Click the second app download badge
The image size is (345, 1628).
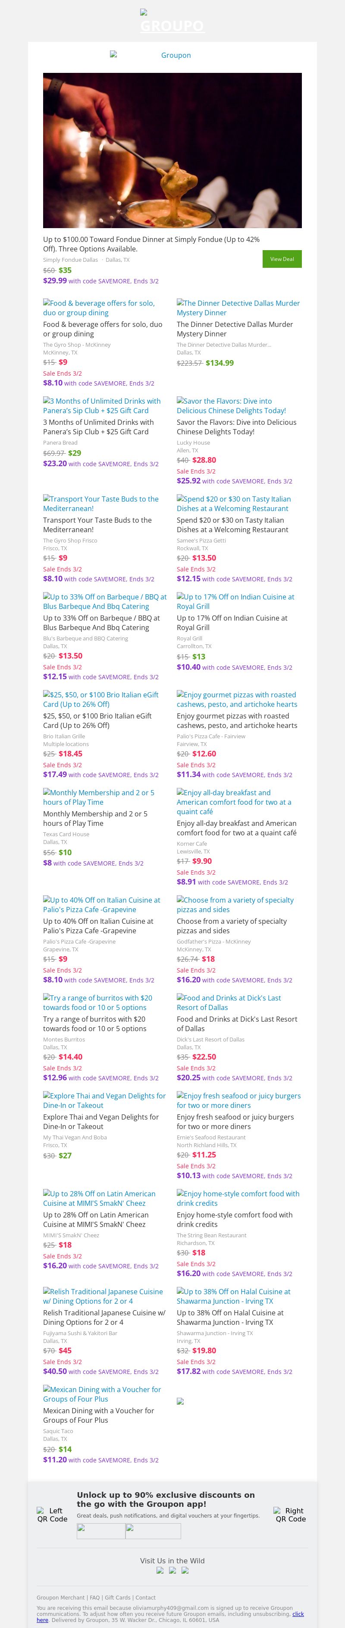pos(153,1531)
